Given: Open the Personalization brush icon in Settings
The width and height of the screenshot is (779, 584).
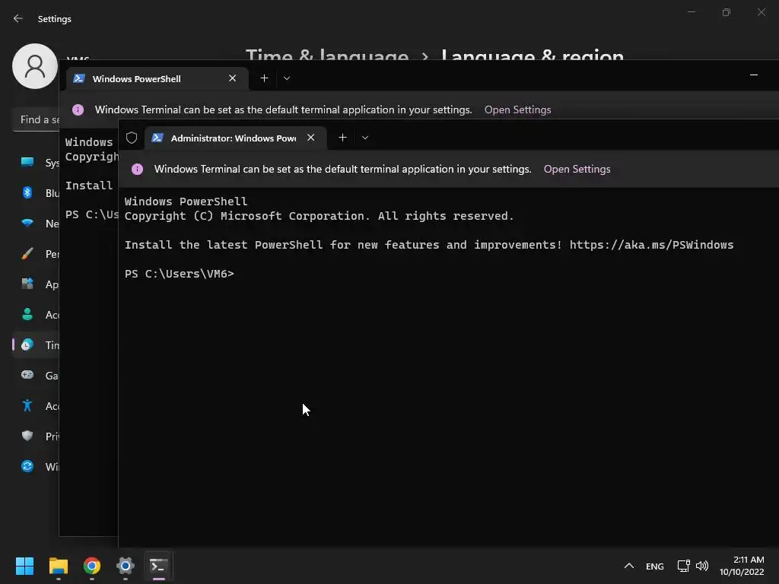Looking at the screenshot, I should click(x=27, y=254).
